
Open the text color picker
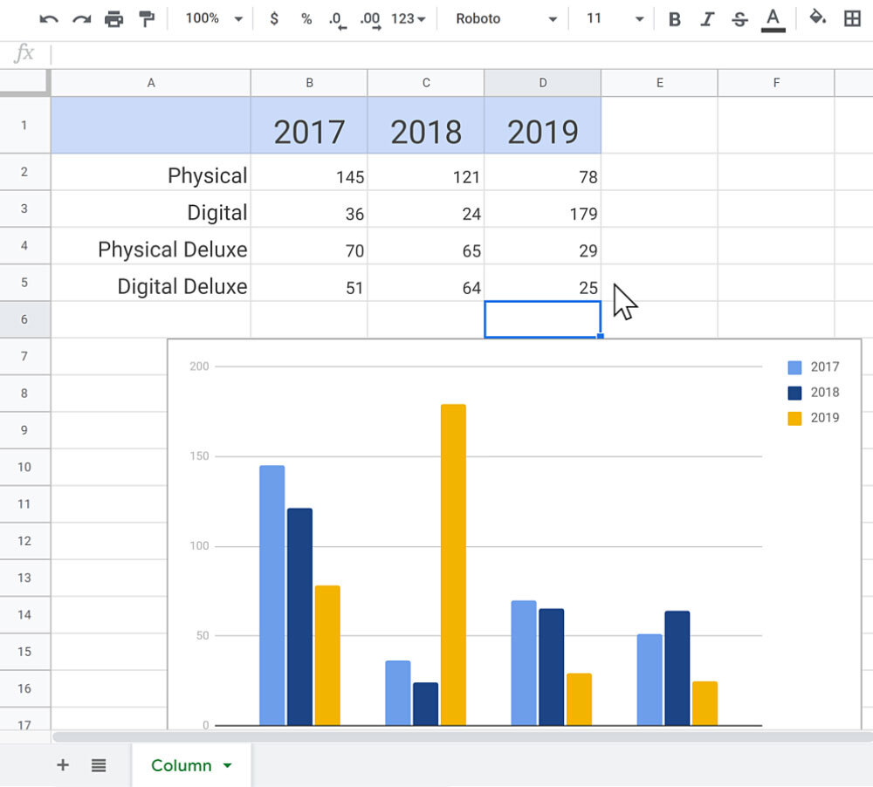773,20
